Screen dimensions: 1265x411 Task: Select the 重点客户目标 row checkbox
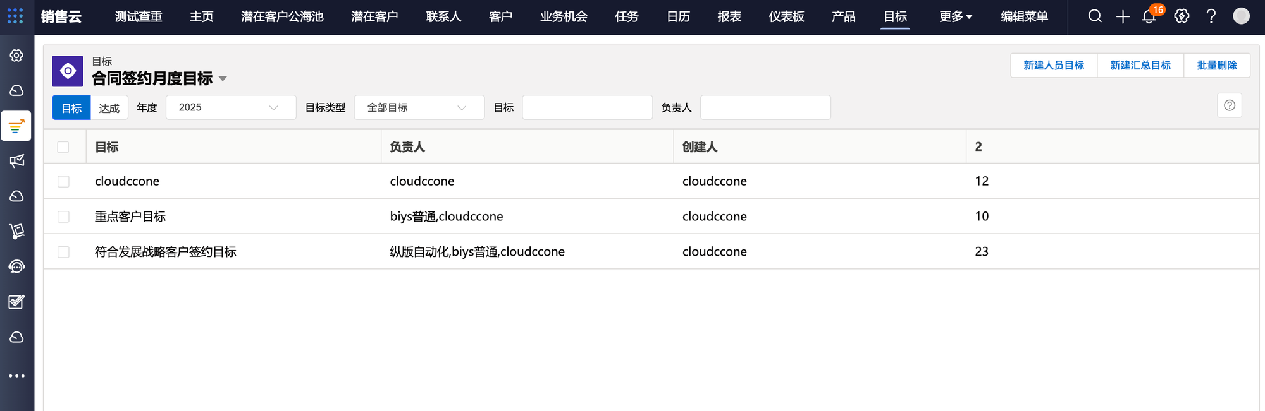(63, 217)
